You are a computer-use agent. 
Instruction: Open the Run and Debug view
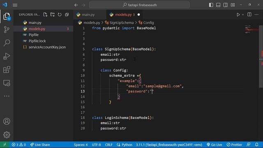coord(7,56)
